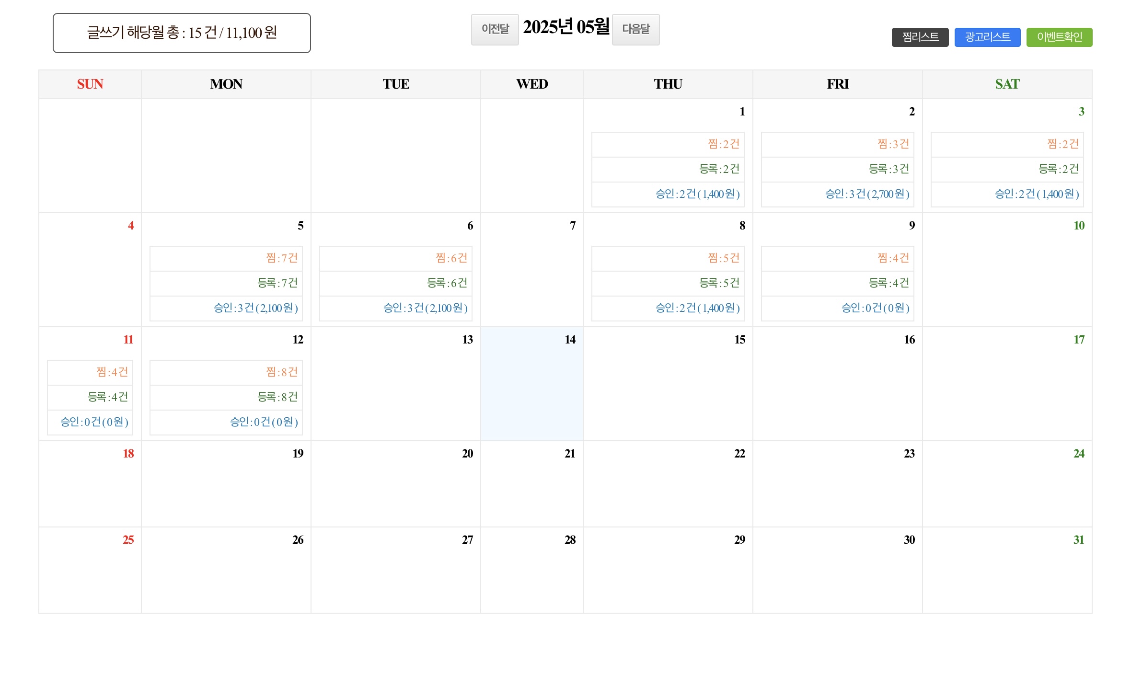The width and height of the screenshot is (1131, 675).
Task: Open 찜:7건 entry on May 5
Action: 282,258
